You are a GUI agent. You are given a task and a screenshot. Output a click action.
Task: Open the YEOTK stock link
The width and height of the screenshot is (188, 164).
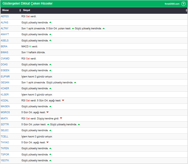click(x=5, y=161)
